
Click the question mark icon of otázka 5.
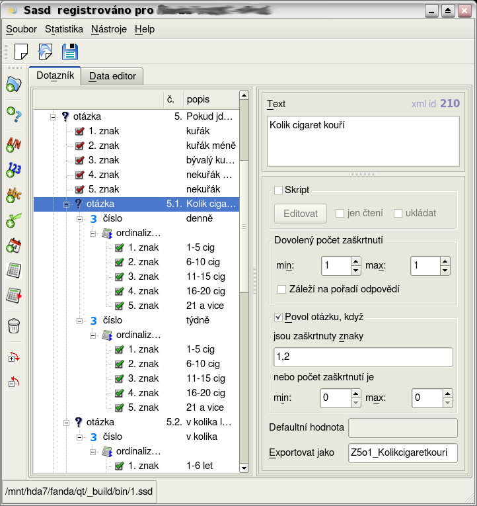tap(65, 116)
